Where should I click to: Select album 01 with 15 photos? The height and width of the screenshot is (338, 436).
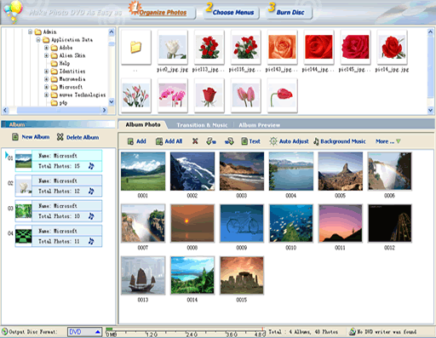coord(59,161)
